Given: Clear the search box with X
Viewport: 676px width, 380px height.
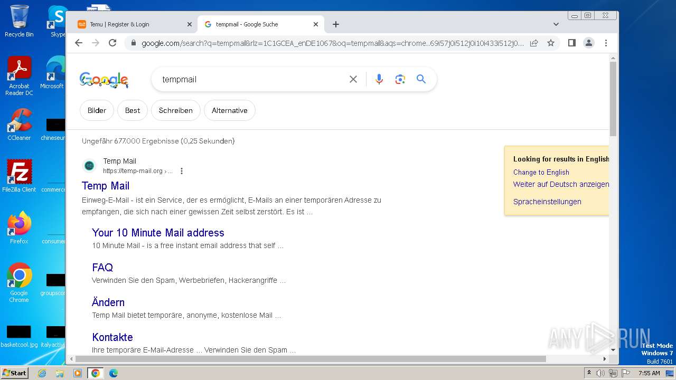Looking at the screenshot, I should (353, 79).
